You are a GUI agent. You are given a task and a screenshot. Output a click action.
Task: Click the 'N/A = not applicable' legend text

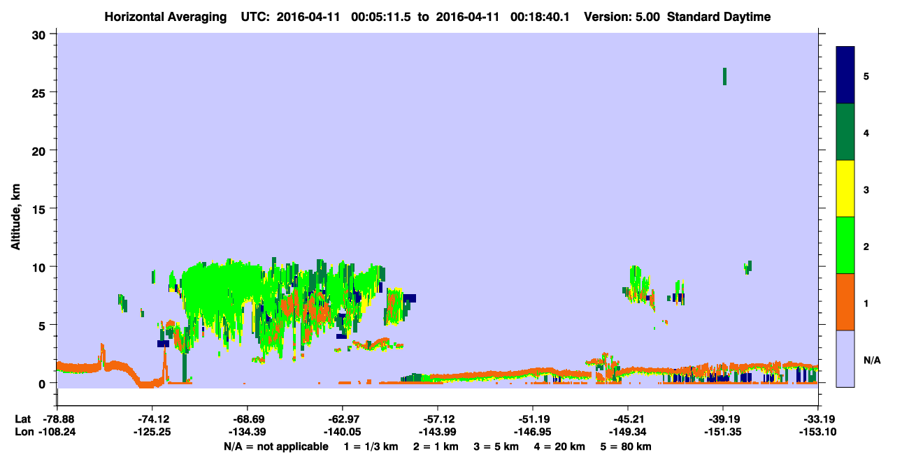tap(275, 446)
